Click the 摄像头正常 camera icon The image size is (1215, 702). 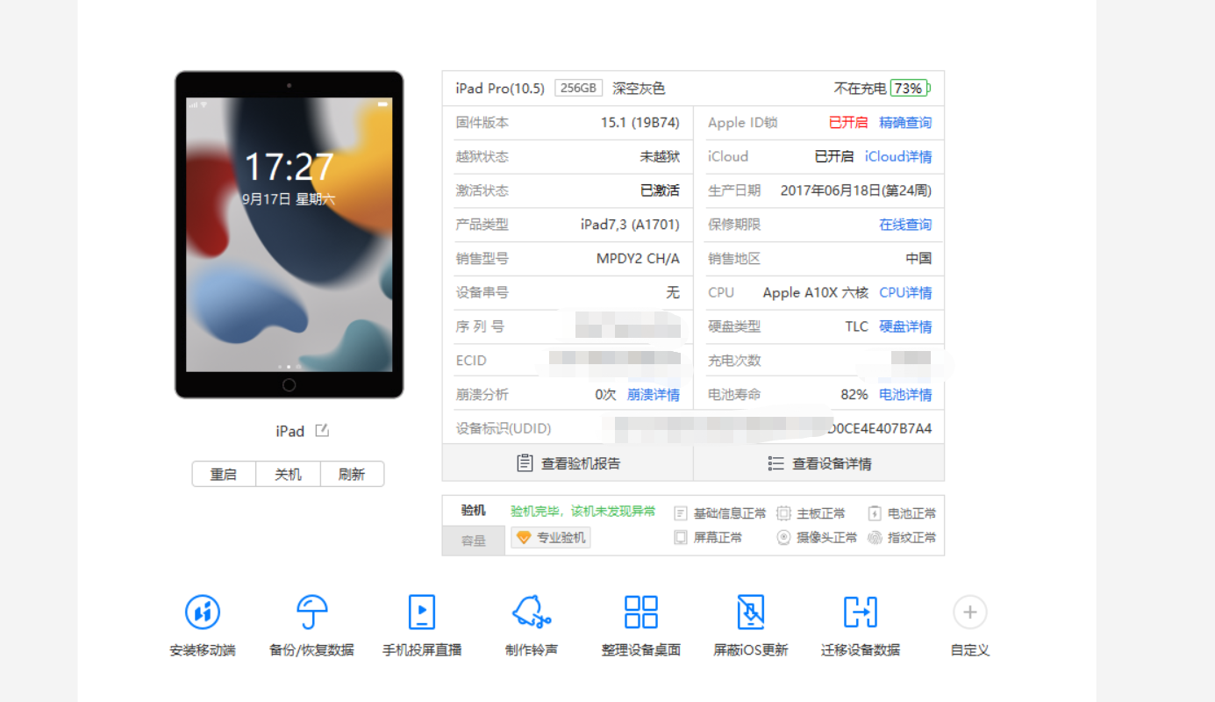783,537
